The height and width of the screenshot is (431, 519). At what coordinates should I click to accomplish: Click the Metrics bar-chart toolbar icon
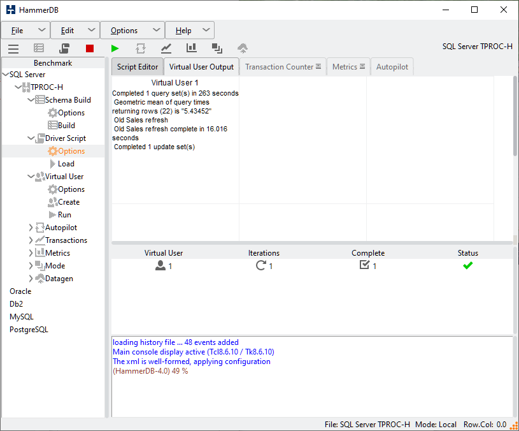tap(192, 48)
